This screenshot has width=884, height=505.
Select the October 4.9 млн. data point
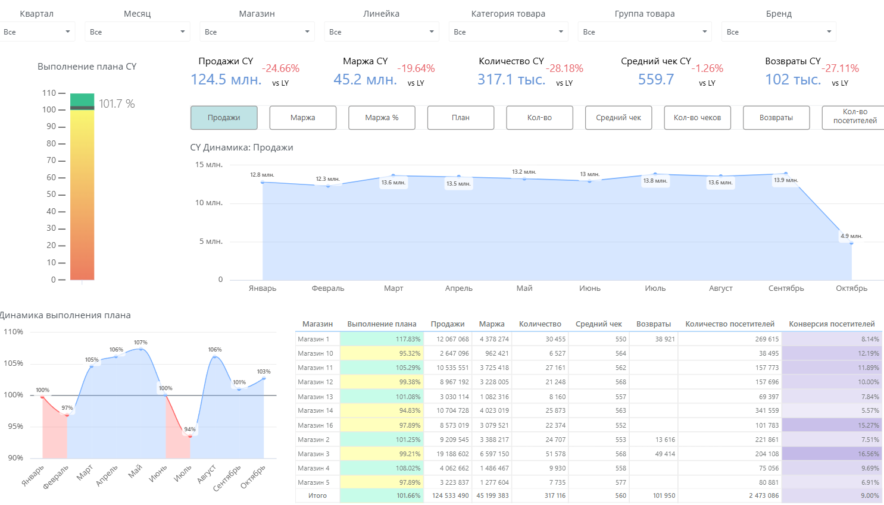[851, 243]
